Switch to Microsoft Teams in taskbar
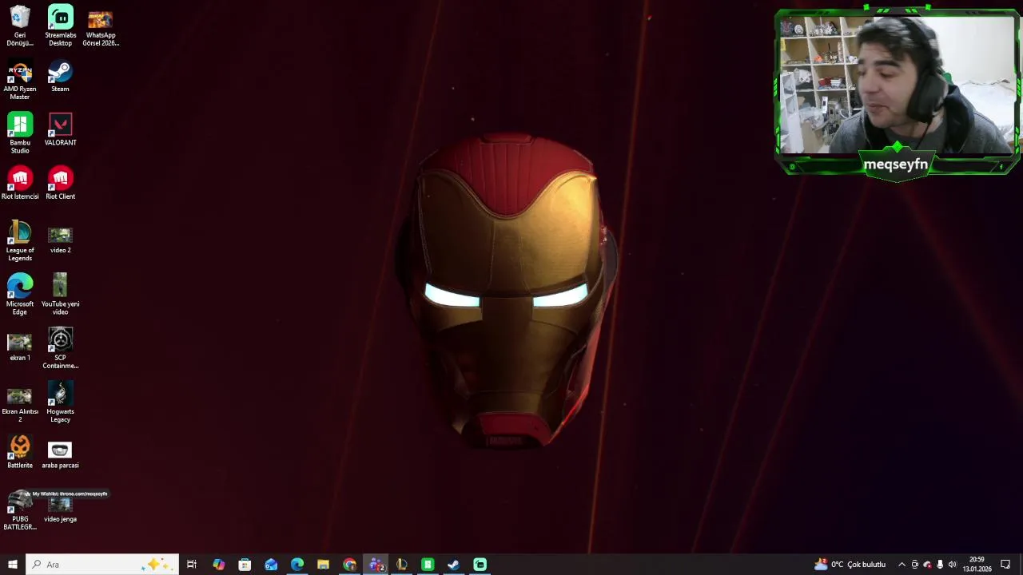This screenshot has width=1023, height=575. (376, 565)
